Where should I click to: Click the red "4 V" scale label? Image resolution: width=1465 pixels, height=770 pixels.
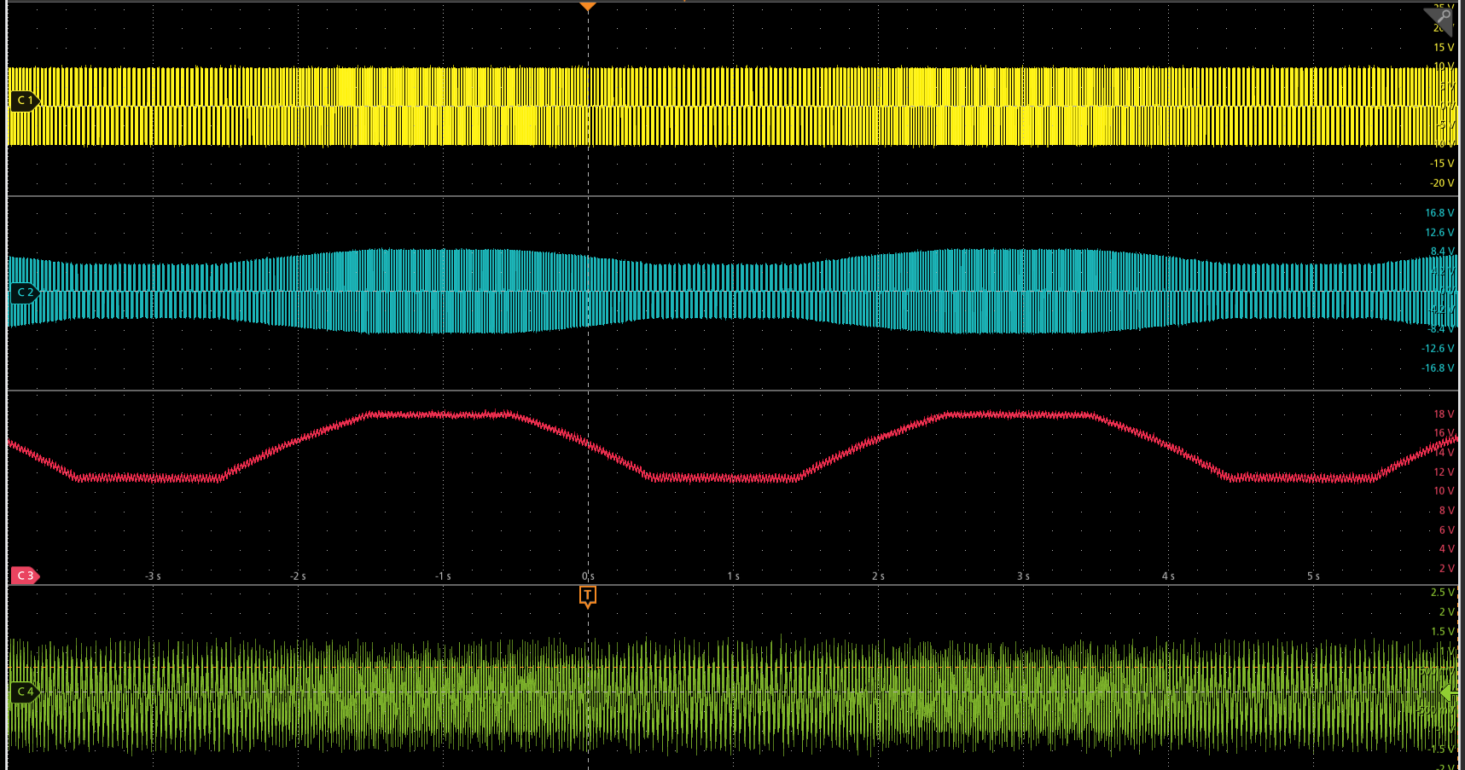(1446, 549)
